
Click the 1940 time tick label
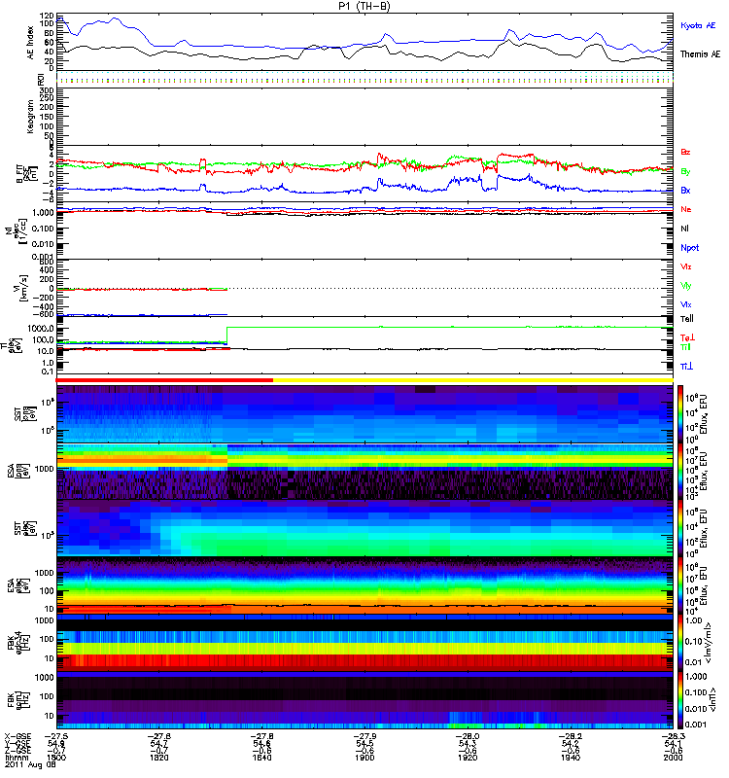(571, 758)
